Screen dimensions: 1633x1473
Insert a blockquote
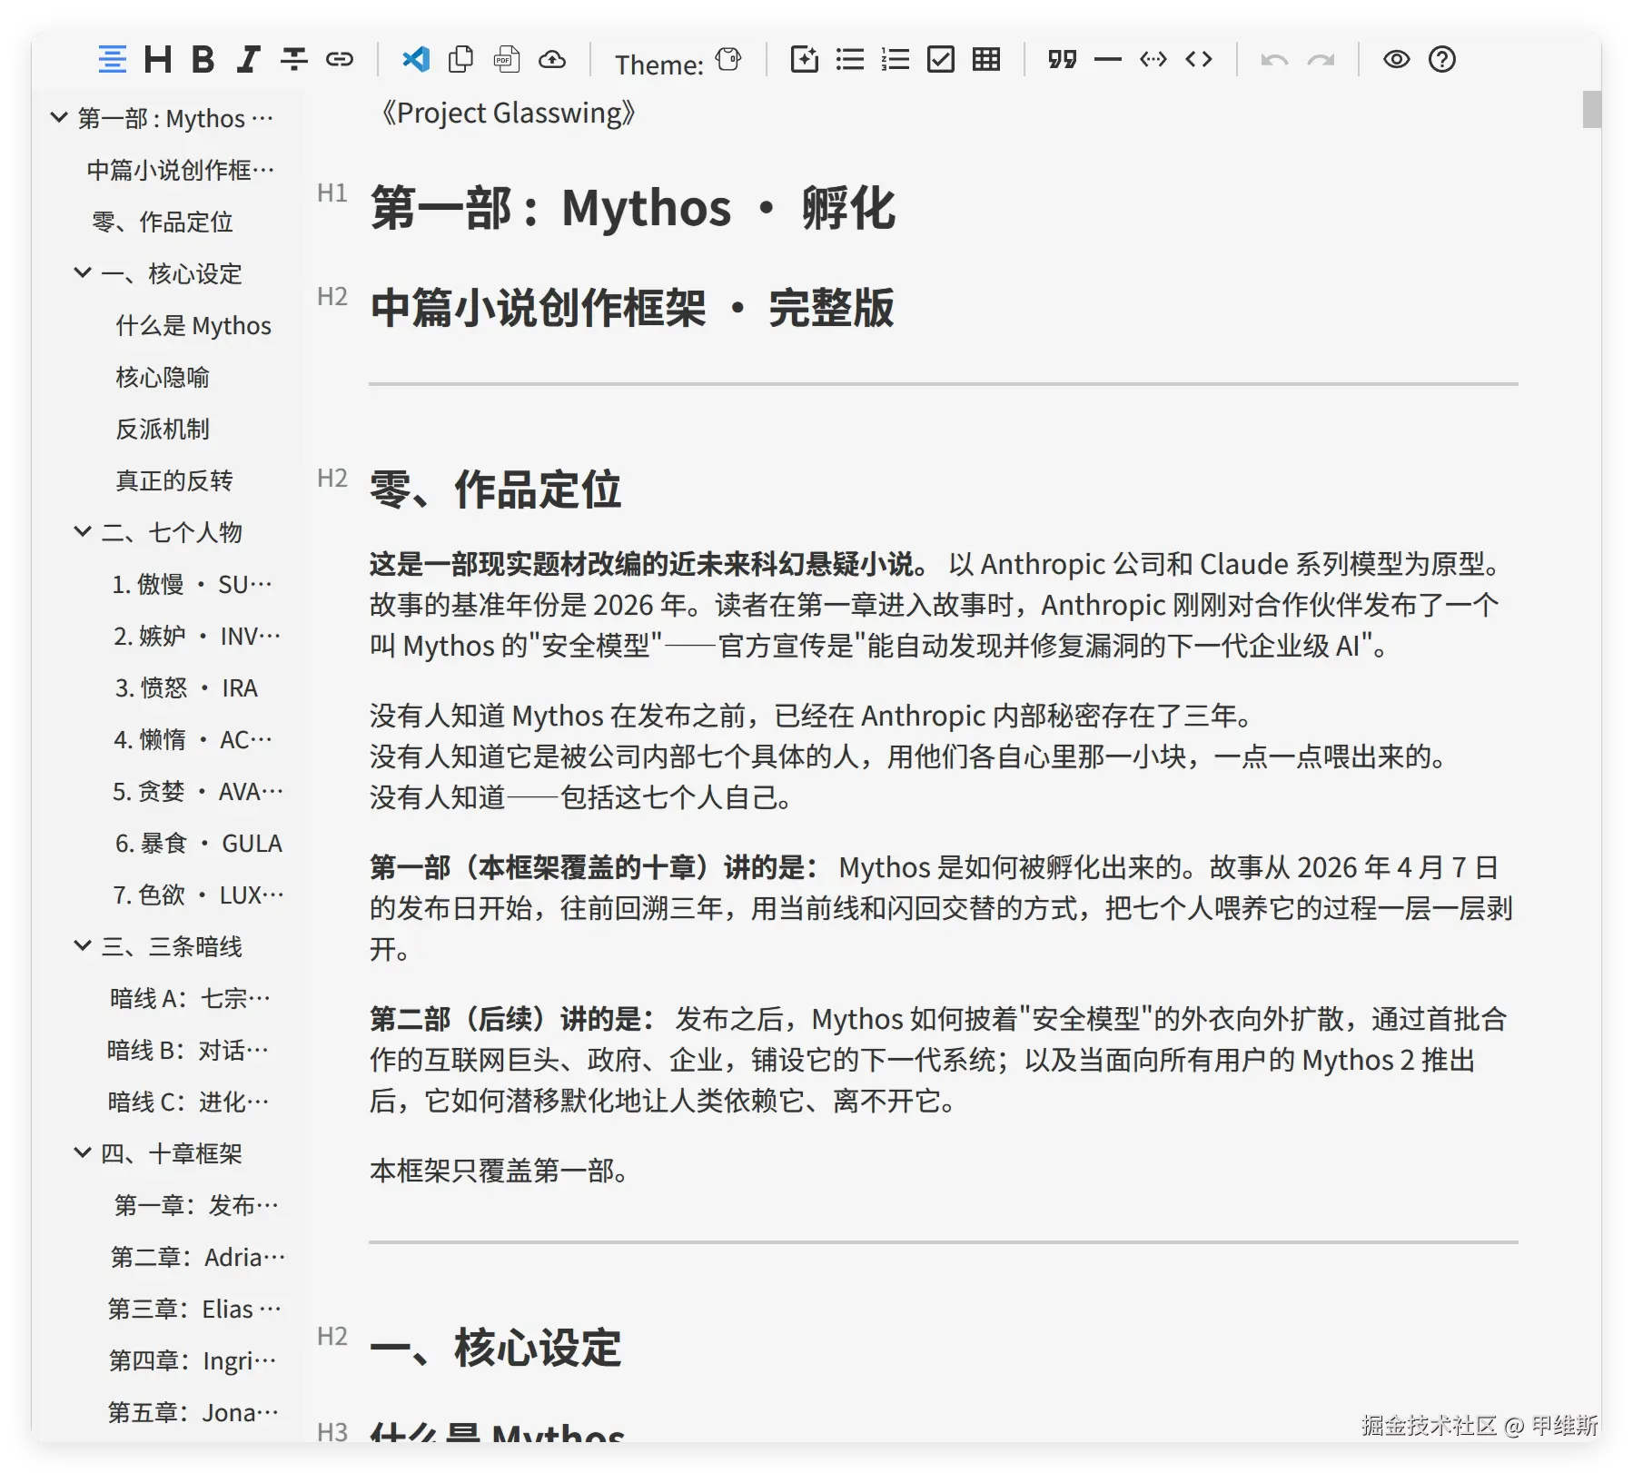1063,60
